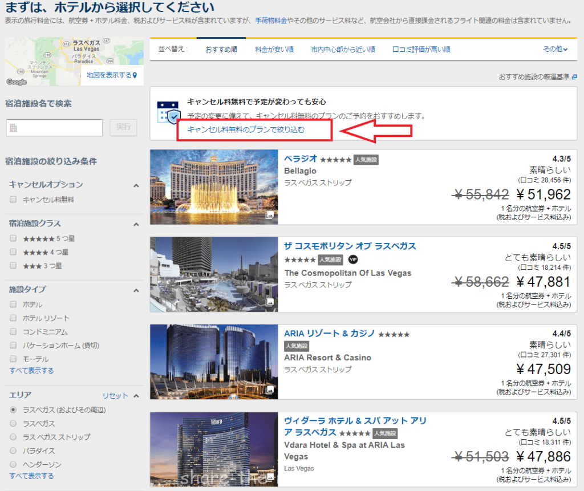Select the ラスベガス ストリップ area radio button
Viewport: 584px width, 491px height.
[x=13, y=437]
